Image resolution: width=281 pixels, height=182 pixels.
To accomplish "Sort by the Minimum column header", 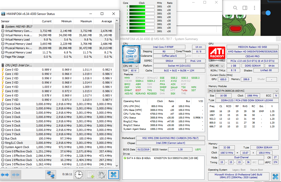I will [63, 21].
